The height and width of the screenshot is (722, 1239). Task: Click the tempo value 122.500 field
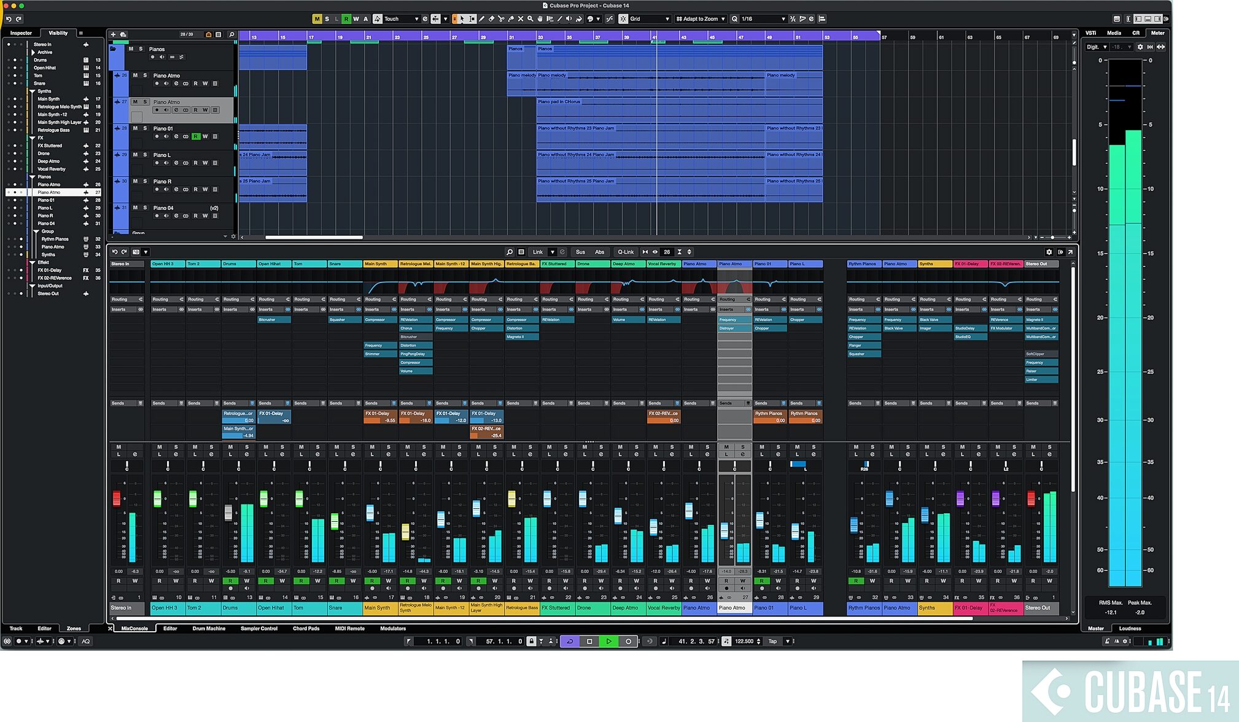744,641
